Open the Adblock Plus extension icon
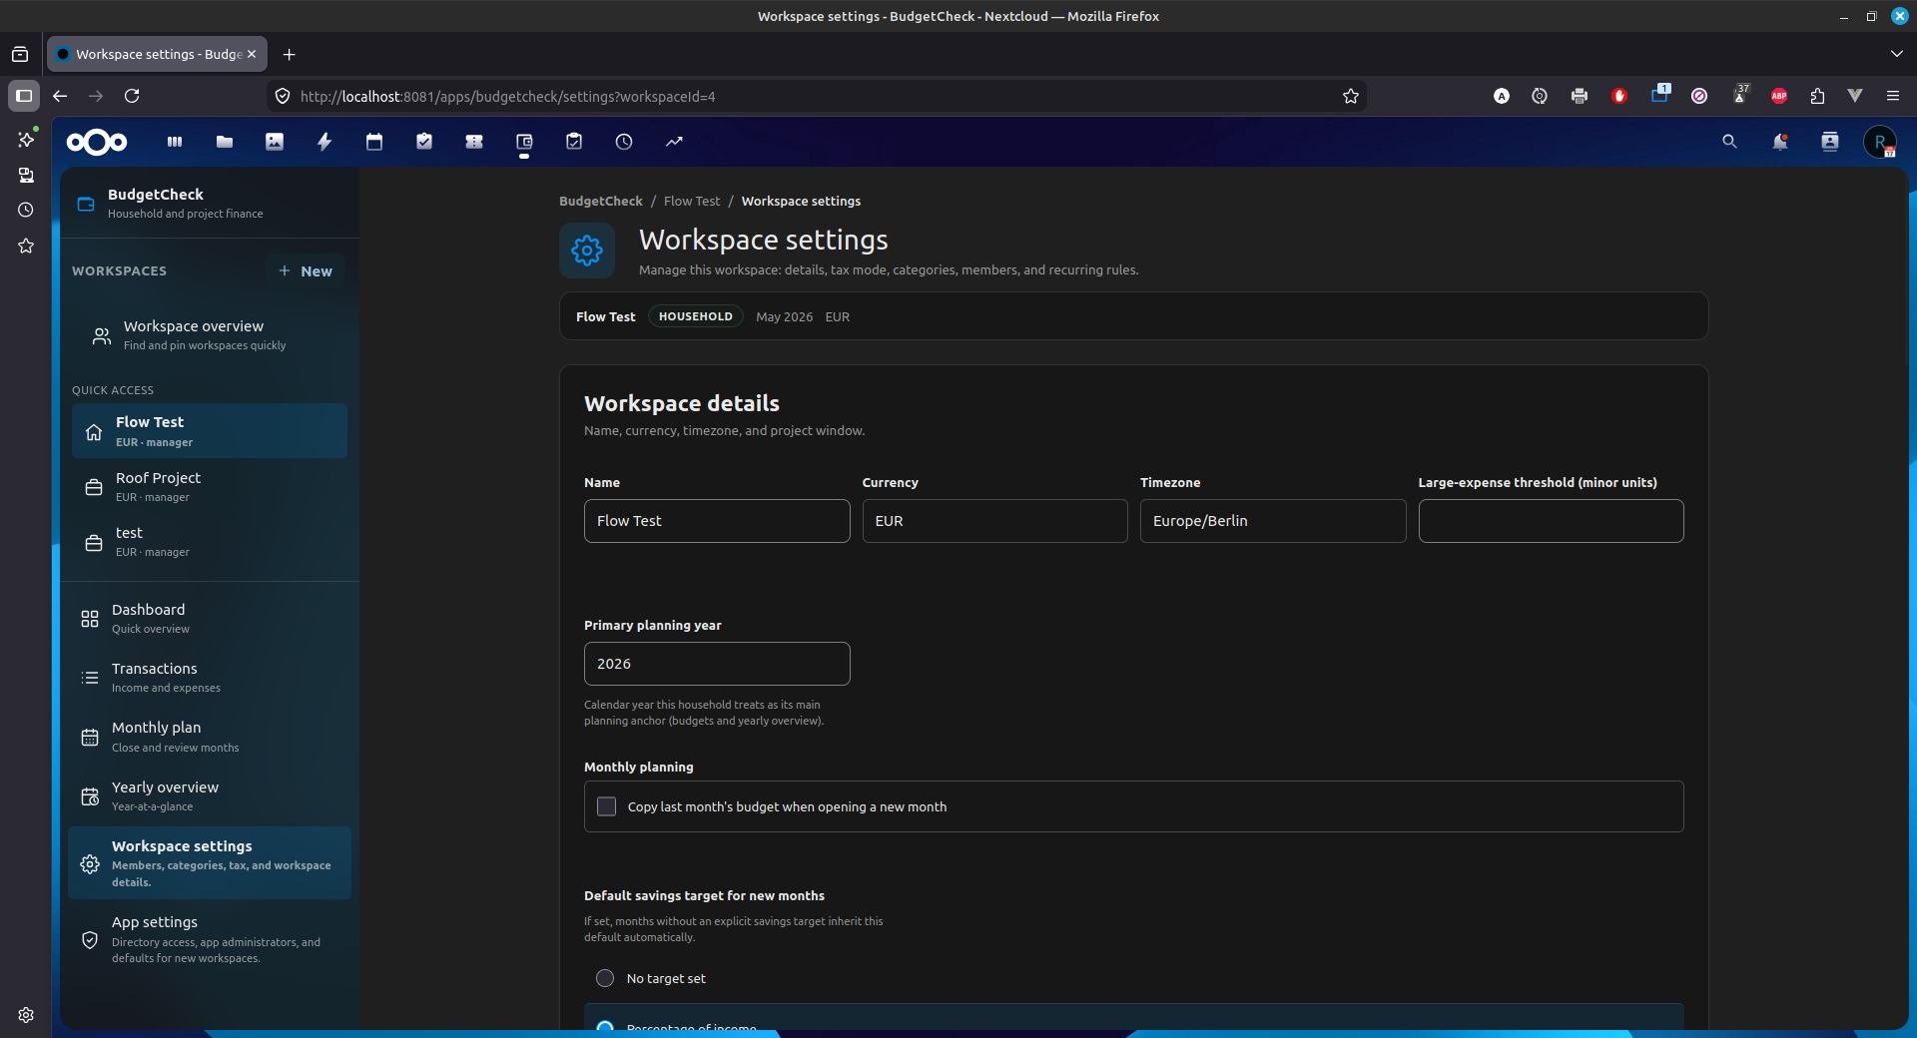 click(1779, 96)
